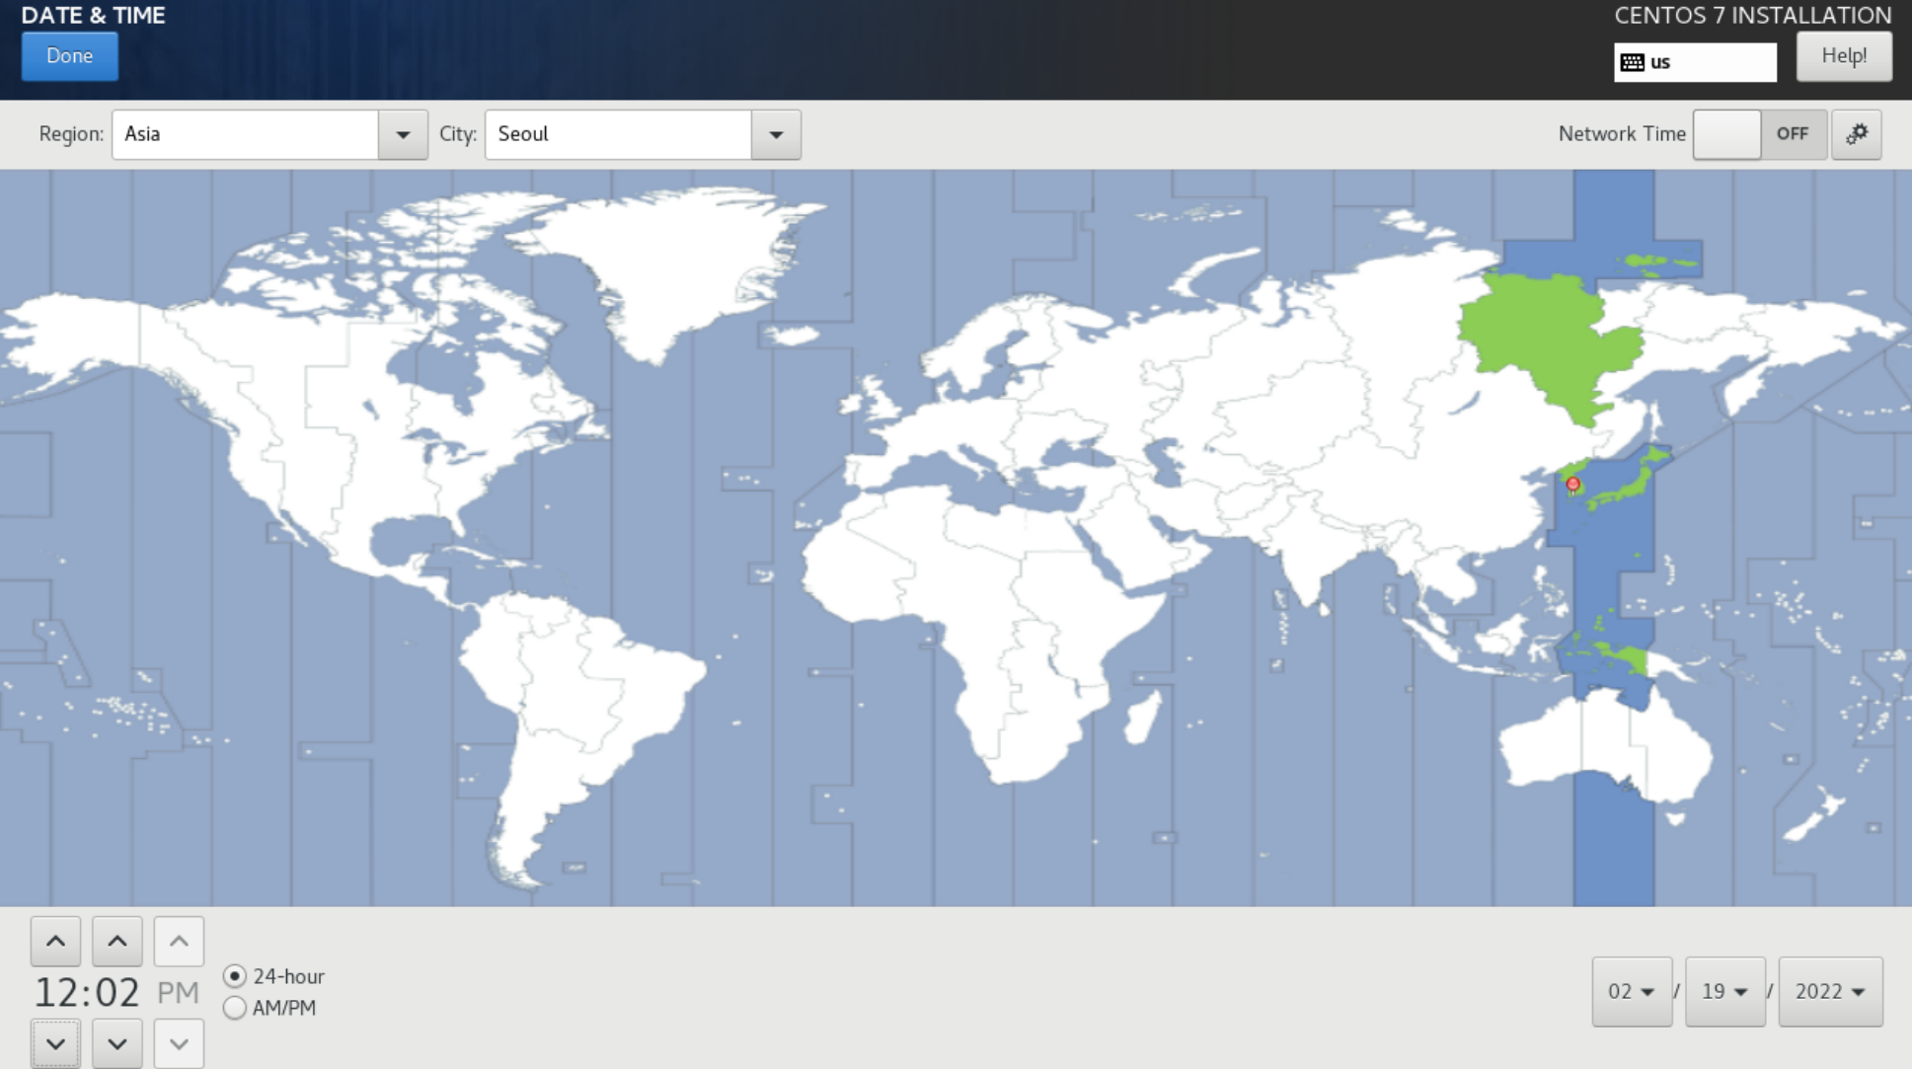This screenshot has width=1912, height=1069.
Task: Increase minutes with up arrow
Action: pyautogui.click(x=117, y=942)
